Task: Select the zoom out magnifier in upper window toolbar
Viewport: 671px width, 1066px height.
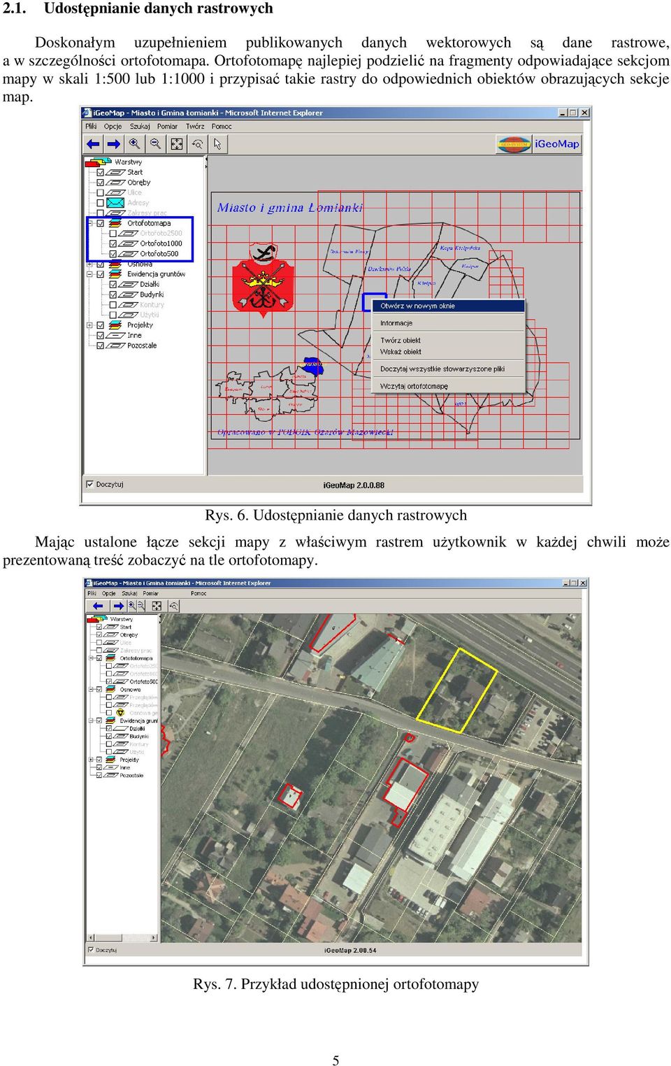Action: (155, 143)
